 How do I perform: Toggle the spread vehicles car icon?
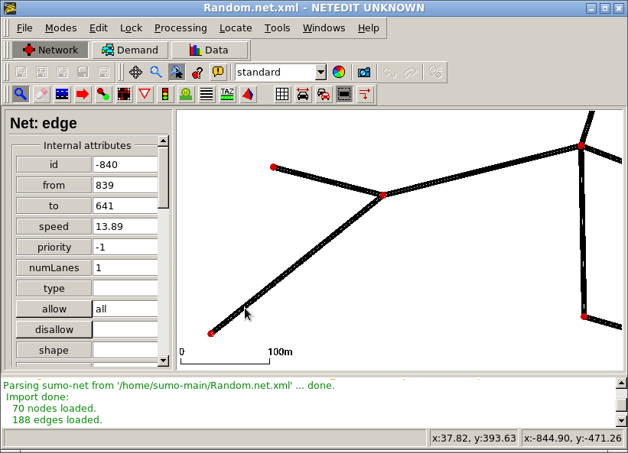click(303, 95)
